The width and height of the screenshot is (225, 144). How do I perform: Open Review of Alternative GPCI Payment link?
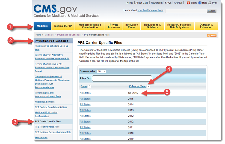pyautogui.click(x=52, y=67)
